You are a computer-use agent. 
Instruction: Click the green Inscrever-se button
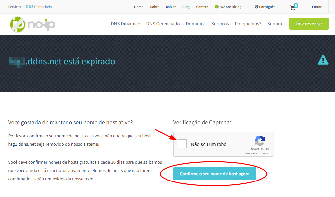coord(309,24)
